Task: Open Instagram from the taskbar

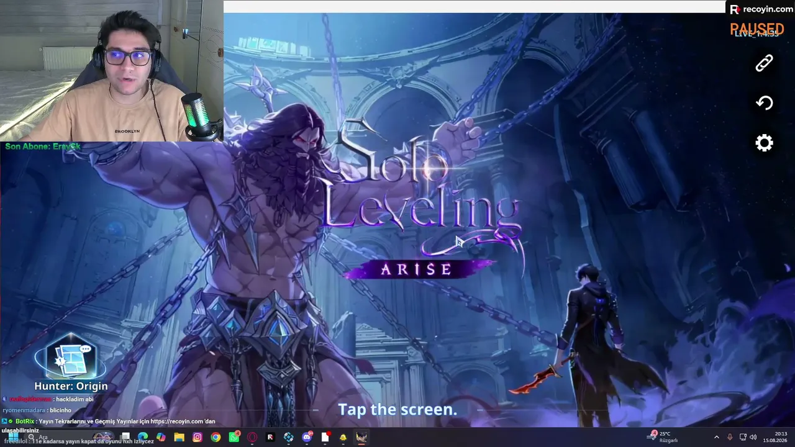Action: pos(198,437)
